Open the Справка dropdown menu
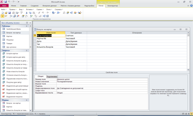 [x=59, y=10]
